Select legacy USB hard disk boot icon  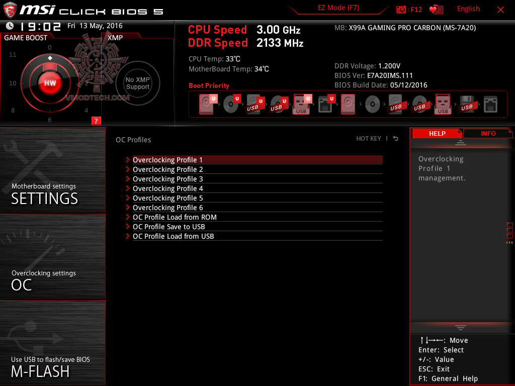click(x=396, y=104)
